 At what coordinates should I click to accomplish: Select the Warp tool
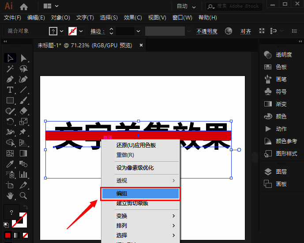point(10,132)
